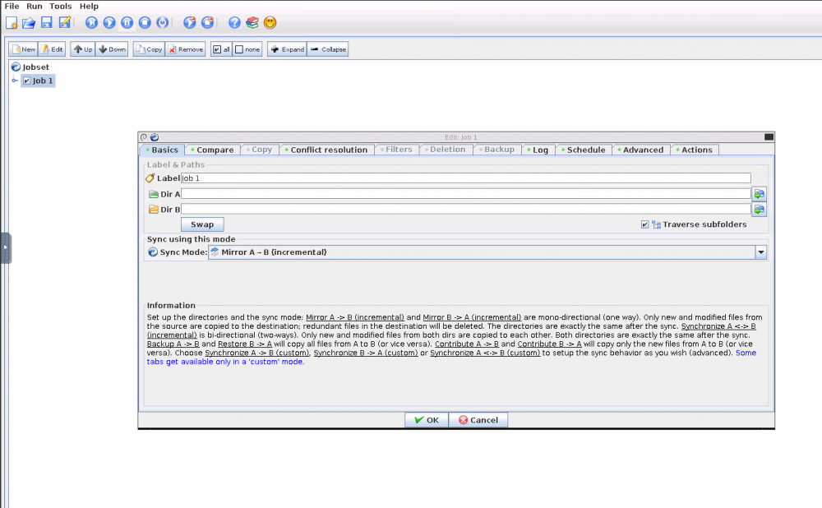The image size is (822, 508).
Task: Open the Run menu
Action: tap(34, 7)
